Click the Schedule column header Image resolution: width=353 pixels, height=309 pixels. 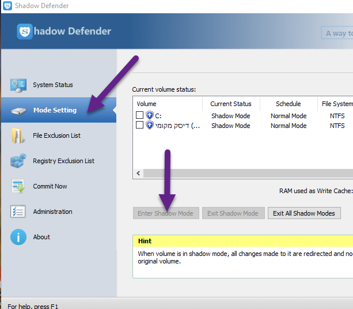click(289, 104)
